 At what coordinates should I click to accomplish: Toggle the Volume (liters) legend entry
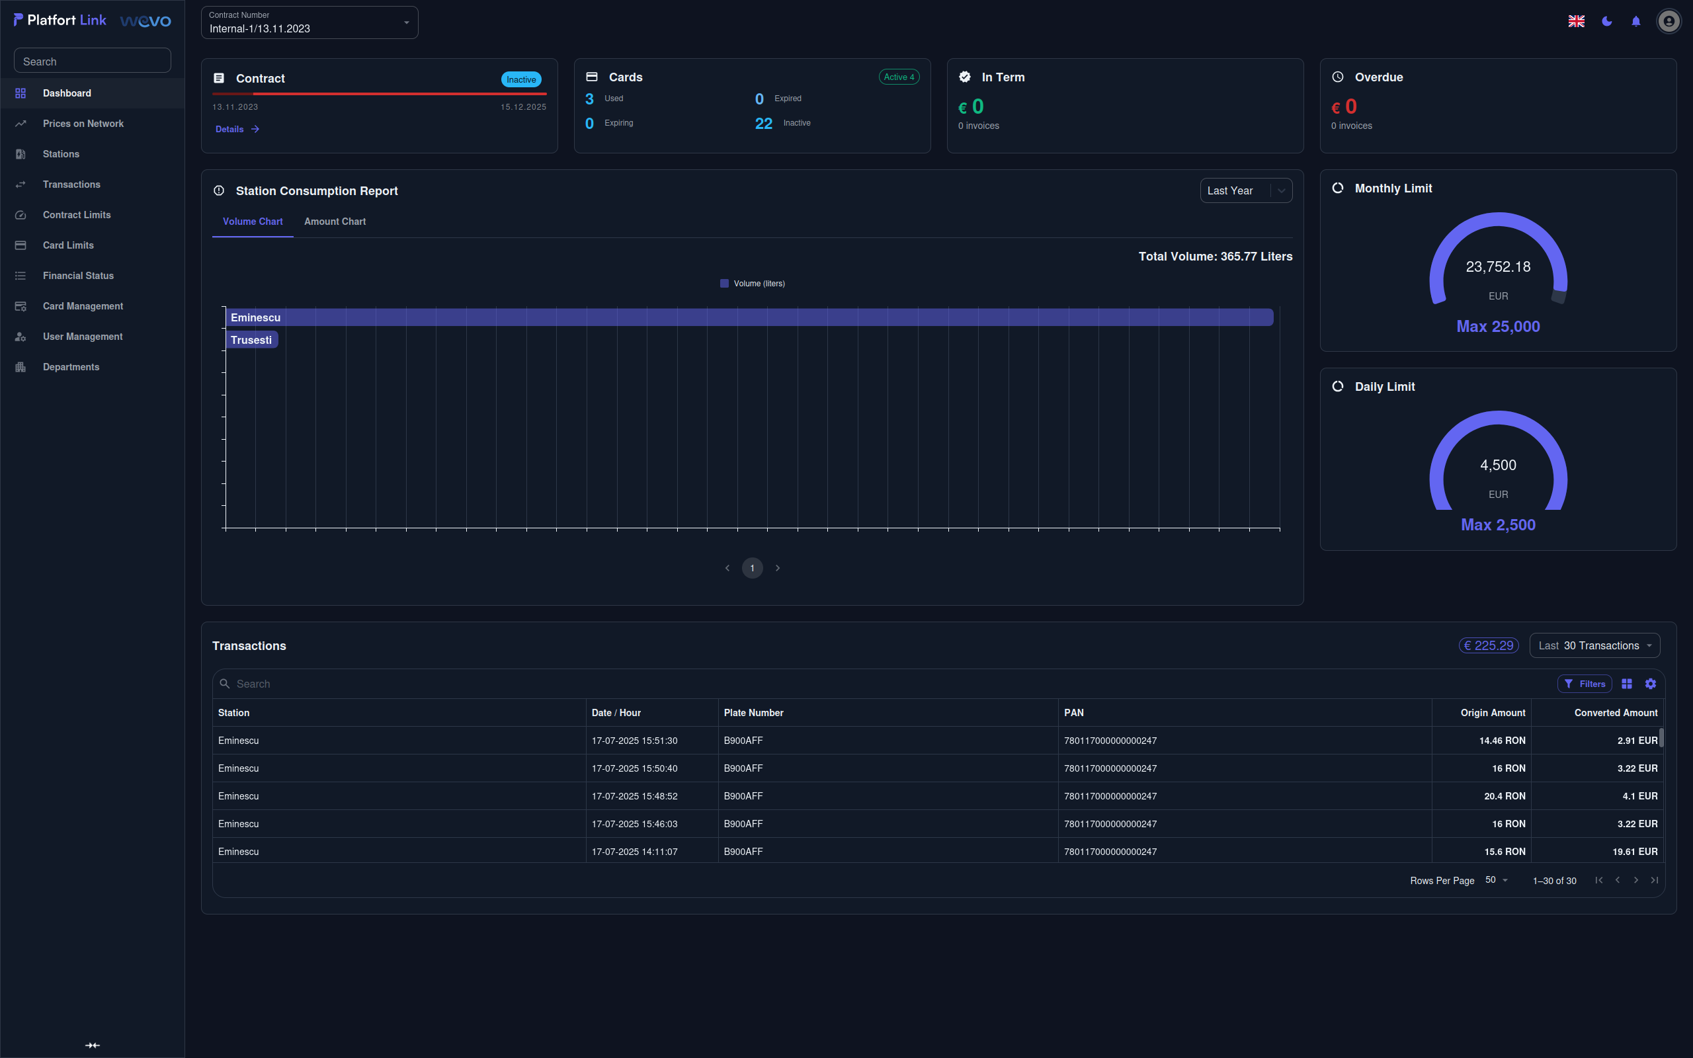click(752, 284)
